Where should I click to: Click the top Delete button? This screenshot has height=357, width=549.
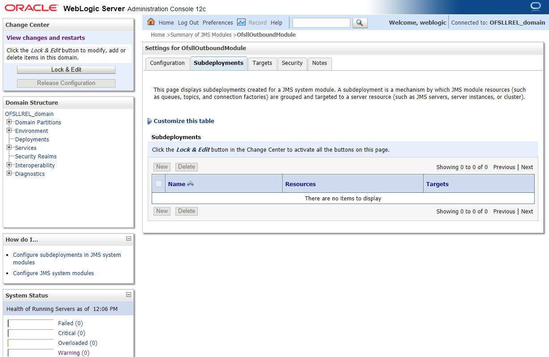tap(187, 167)
